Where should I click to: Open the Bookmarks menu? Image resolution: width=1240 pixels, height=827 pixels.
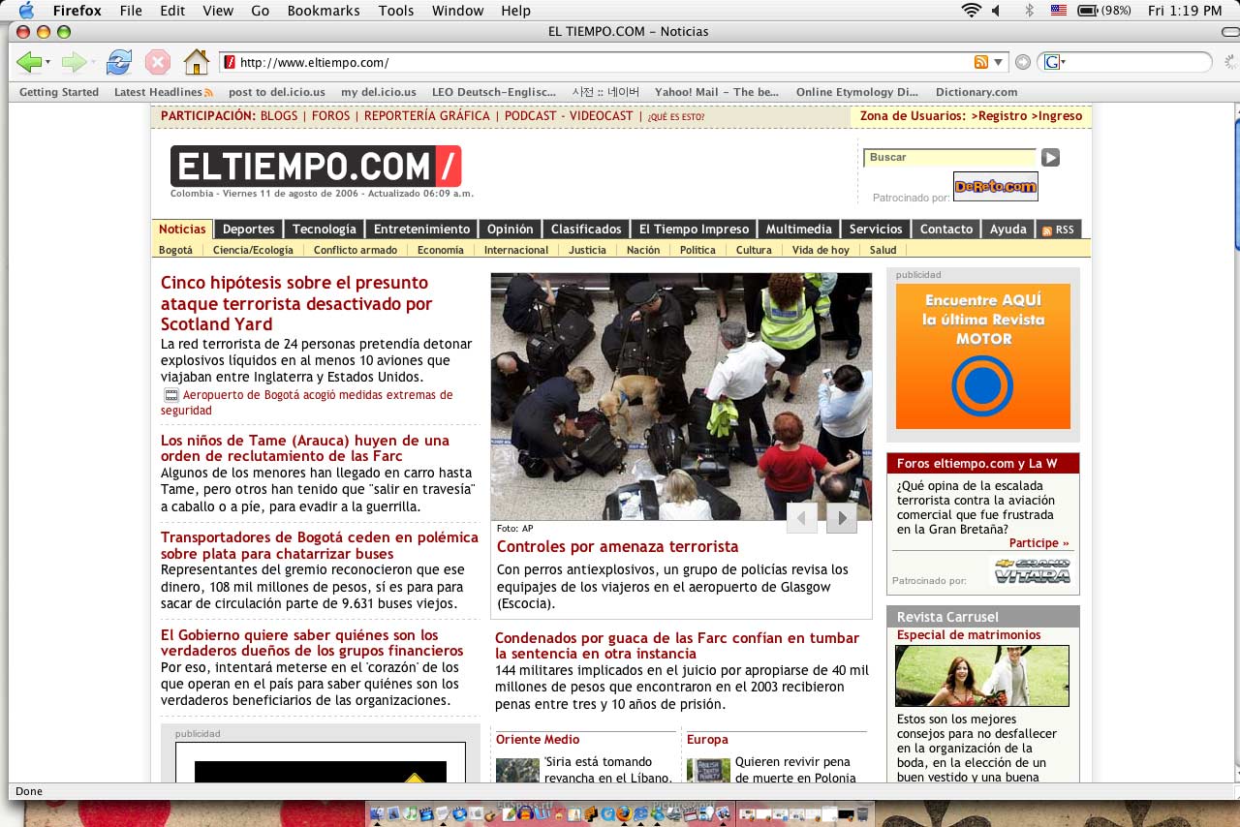tap(324, 11)
